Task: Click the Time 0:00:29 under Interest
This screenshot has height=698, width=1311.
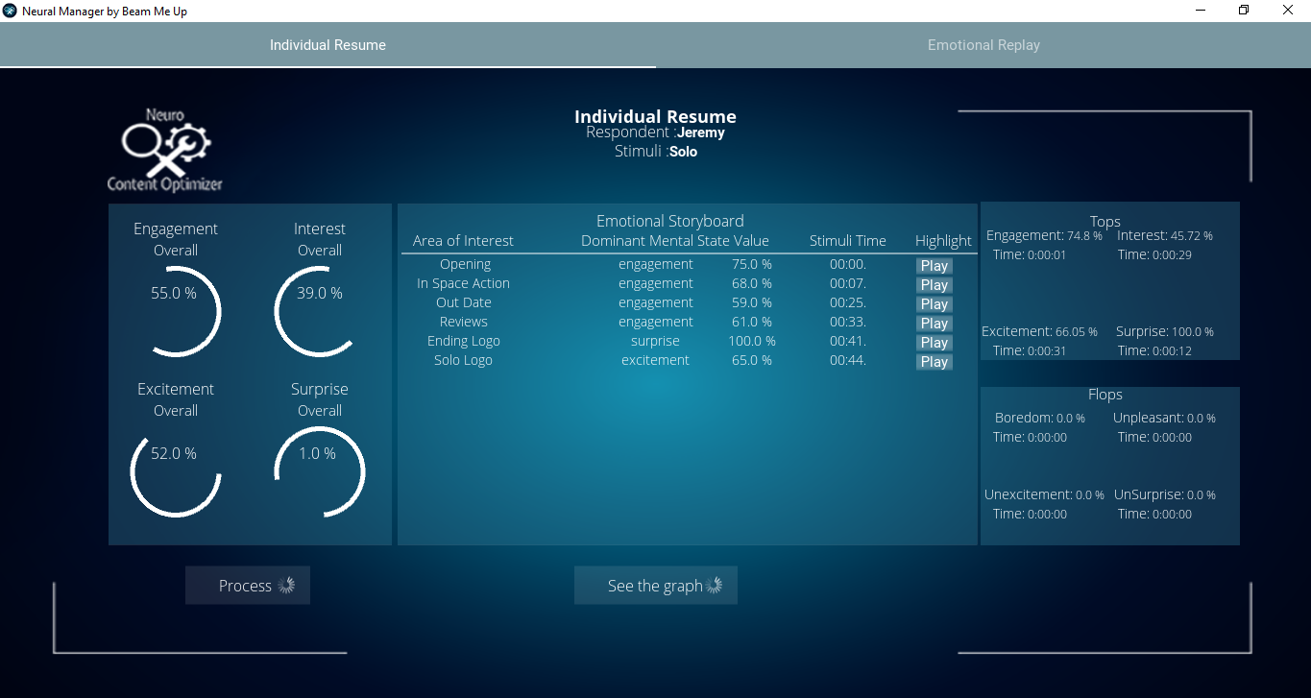Action: click(x=1154, y=254)
